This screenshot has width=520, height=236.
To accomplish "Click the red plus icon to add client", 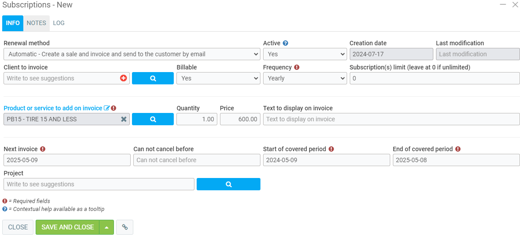I will coord(123,78).
